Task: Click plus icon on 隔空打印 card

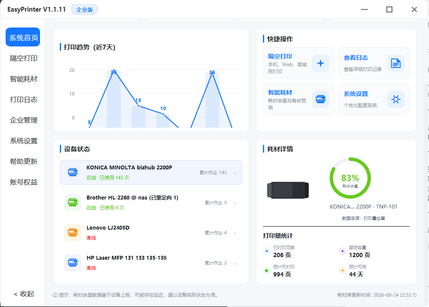Action: (x=321, y=64)
